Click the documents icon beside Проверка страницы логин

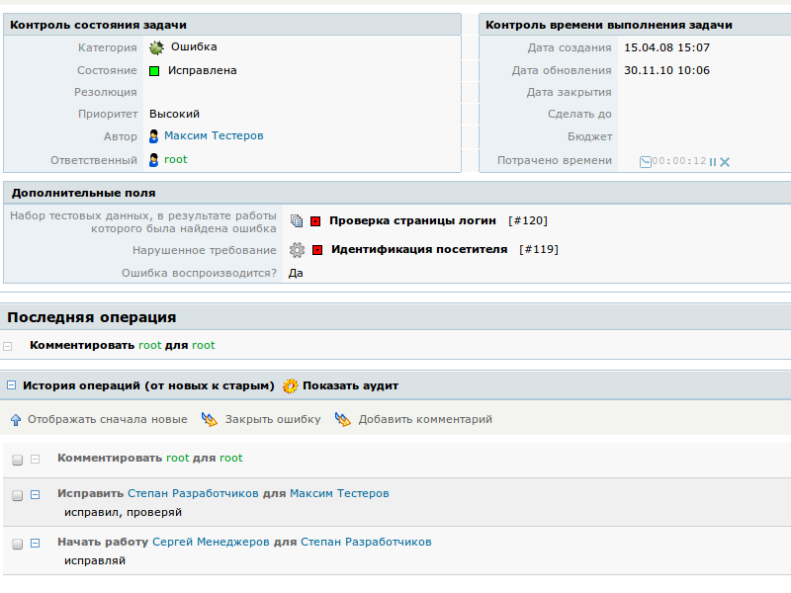(x=297, y=221)
